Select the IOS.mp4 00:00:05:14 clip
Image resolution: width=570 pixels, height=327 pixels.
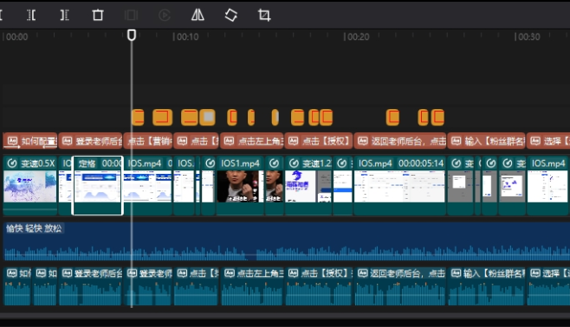399,185
